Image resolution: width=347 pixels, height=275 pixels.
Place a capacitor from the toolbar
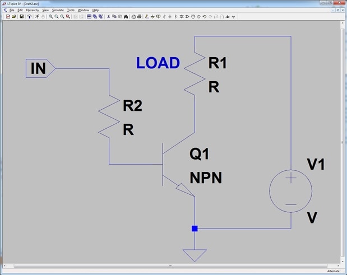click(x=170, y=17)
